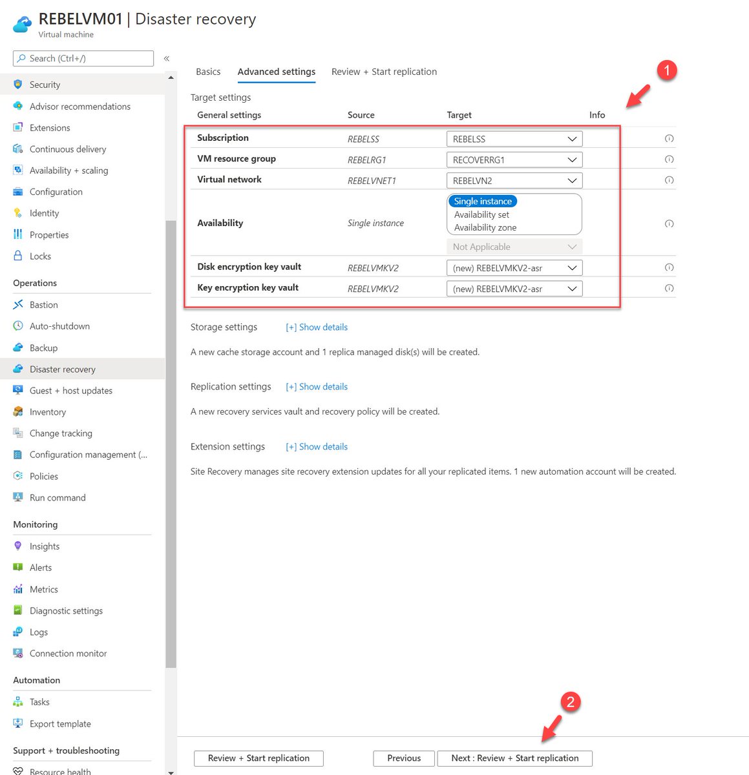Open the Disk encryption key vault target dropdown
Image resolution: width=749 pixels, height=775 pixels.
514,268
